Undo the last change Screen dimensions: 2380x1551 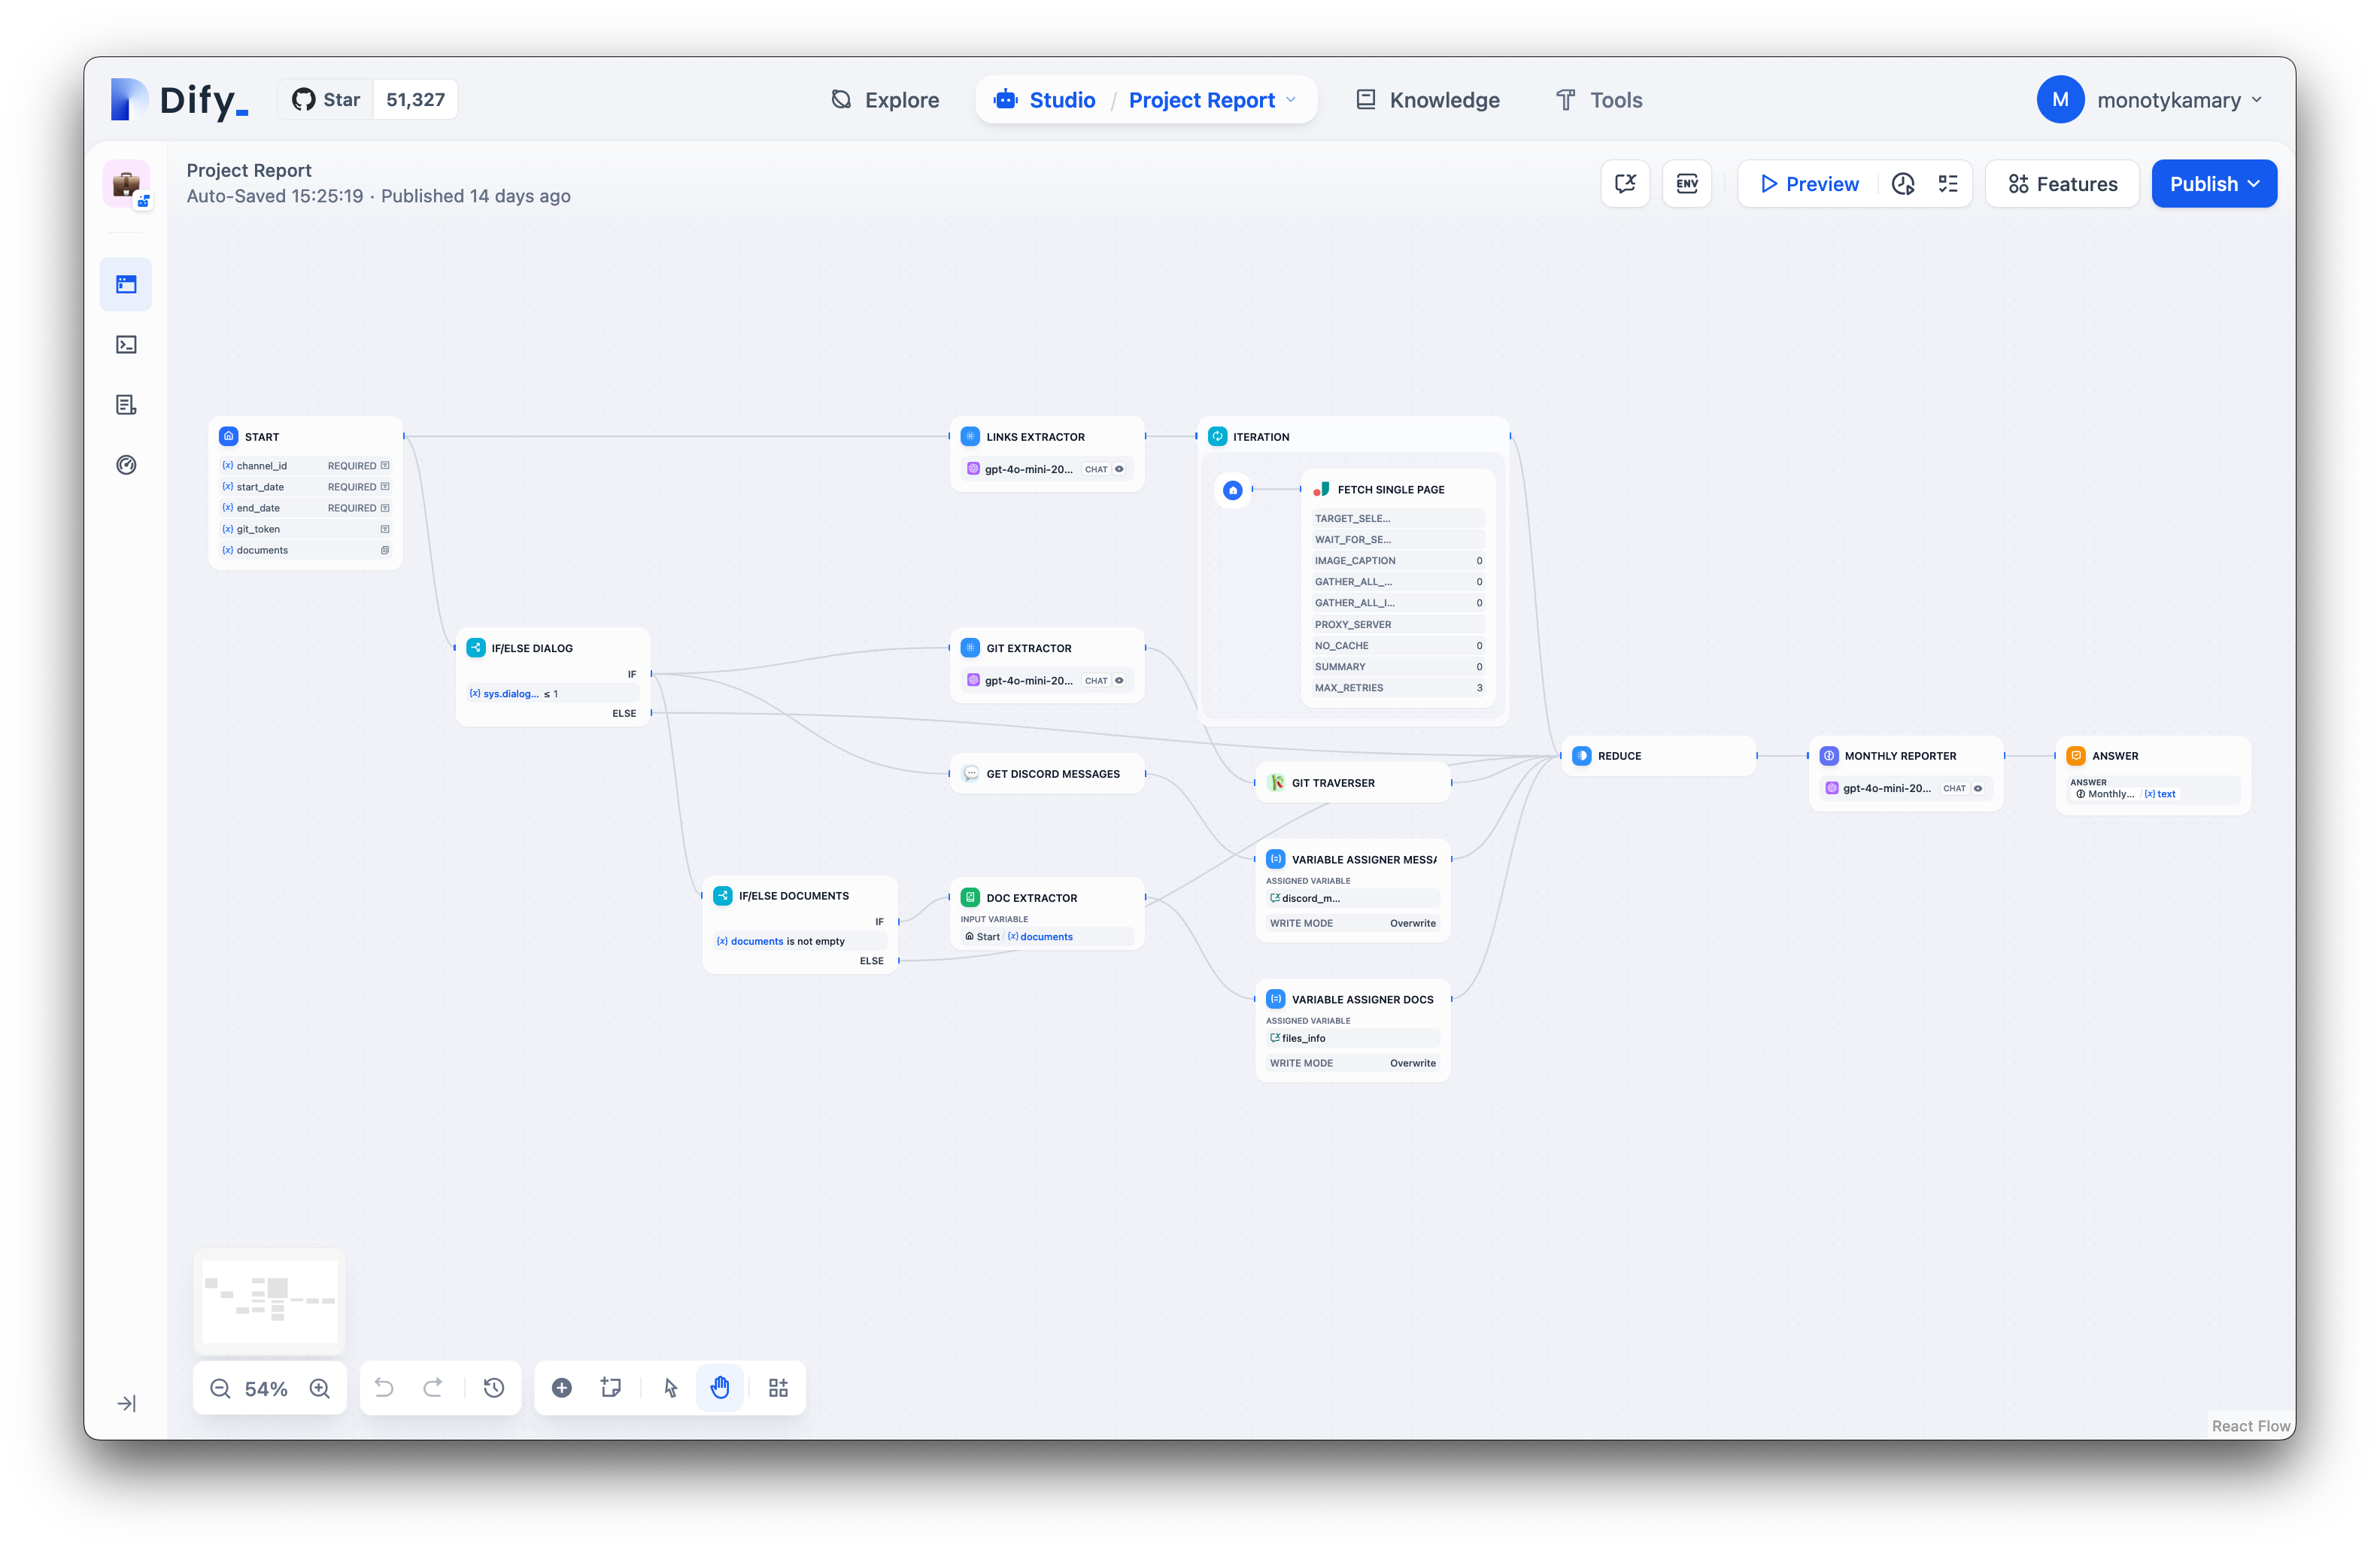(x=384, y=1388)
